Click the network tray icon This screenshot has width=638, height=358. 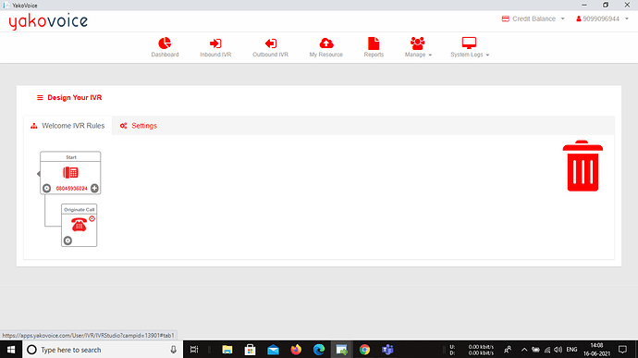click(547, 350)
